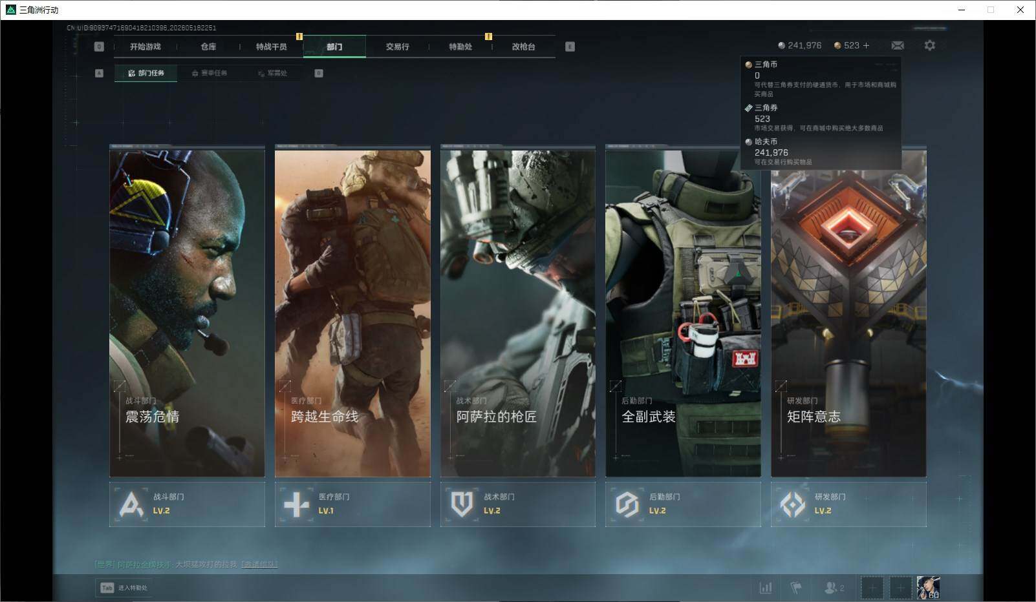Select the 部门任务 sub-tab

click(146, 73)
